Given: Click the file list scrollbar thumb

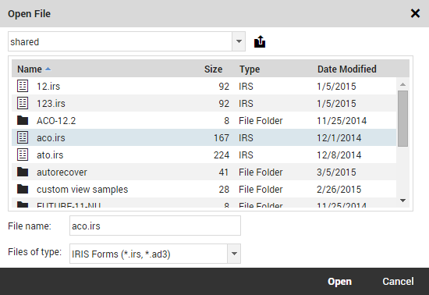Looking at the screenshot, I should 402,119.
